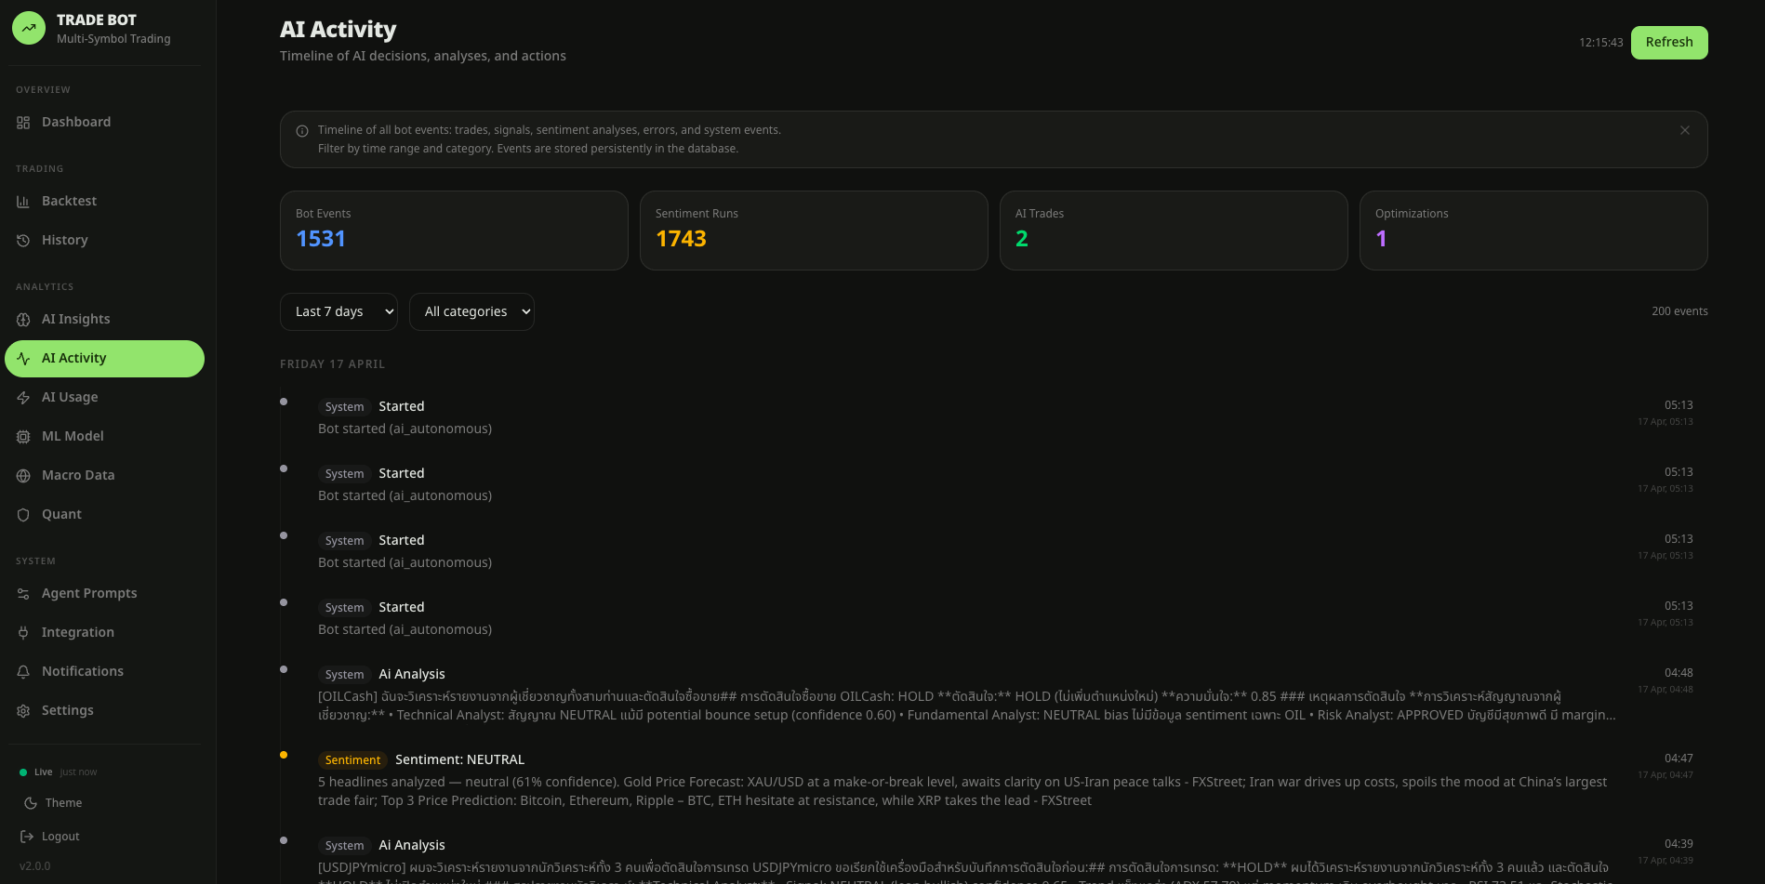Click the Trade Bot logo icon
The image size is (1765, 884).
(29, 28)
